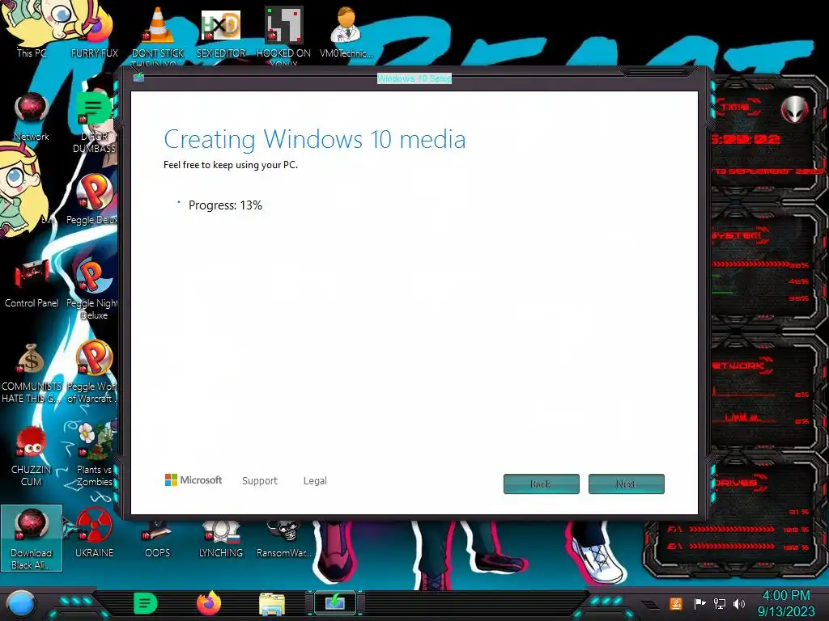Open the FURRY FUX Firefox shortcut

click(x=95, y=32)
